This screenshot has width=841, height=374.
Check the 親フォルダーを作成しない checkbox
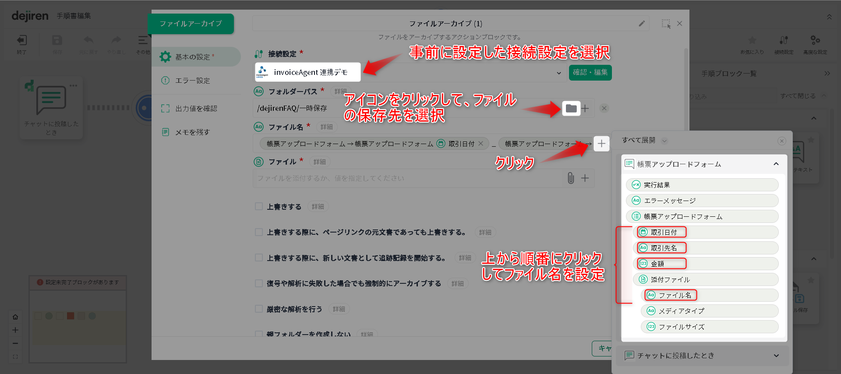tap(259, 334)
